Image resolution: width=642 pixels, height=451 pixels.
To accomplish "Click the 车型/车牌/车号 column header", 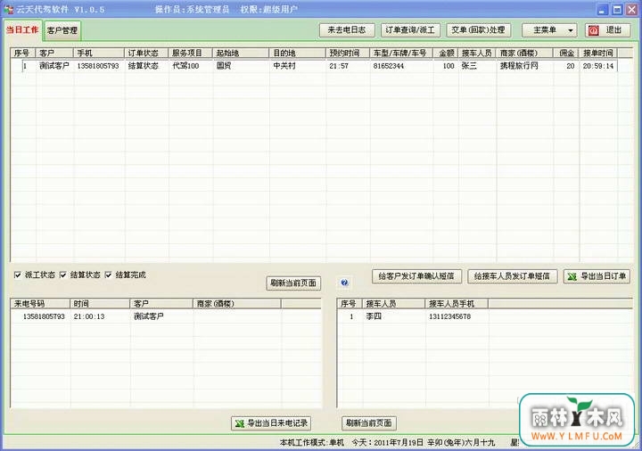I will tap(401, 53).
